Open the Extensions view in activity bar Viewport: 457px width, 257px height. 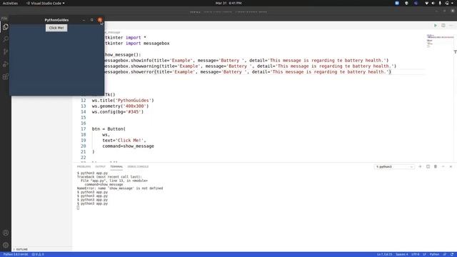6,76
